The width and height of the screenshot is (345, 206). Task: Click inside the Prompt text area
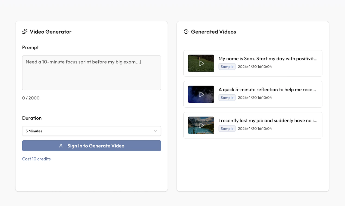92,73
